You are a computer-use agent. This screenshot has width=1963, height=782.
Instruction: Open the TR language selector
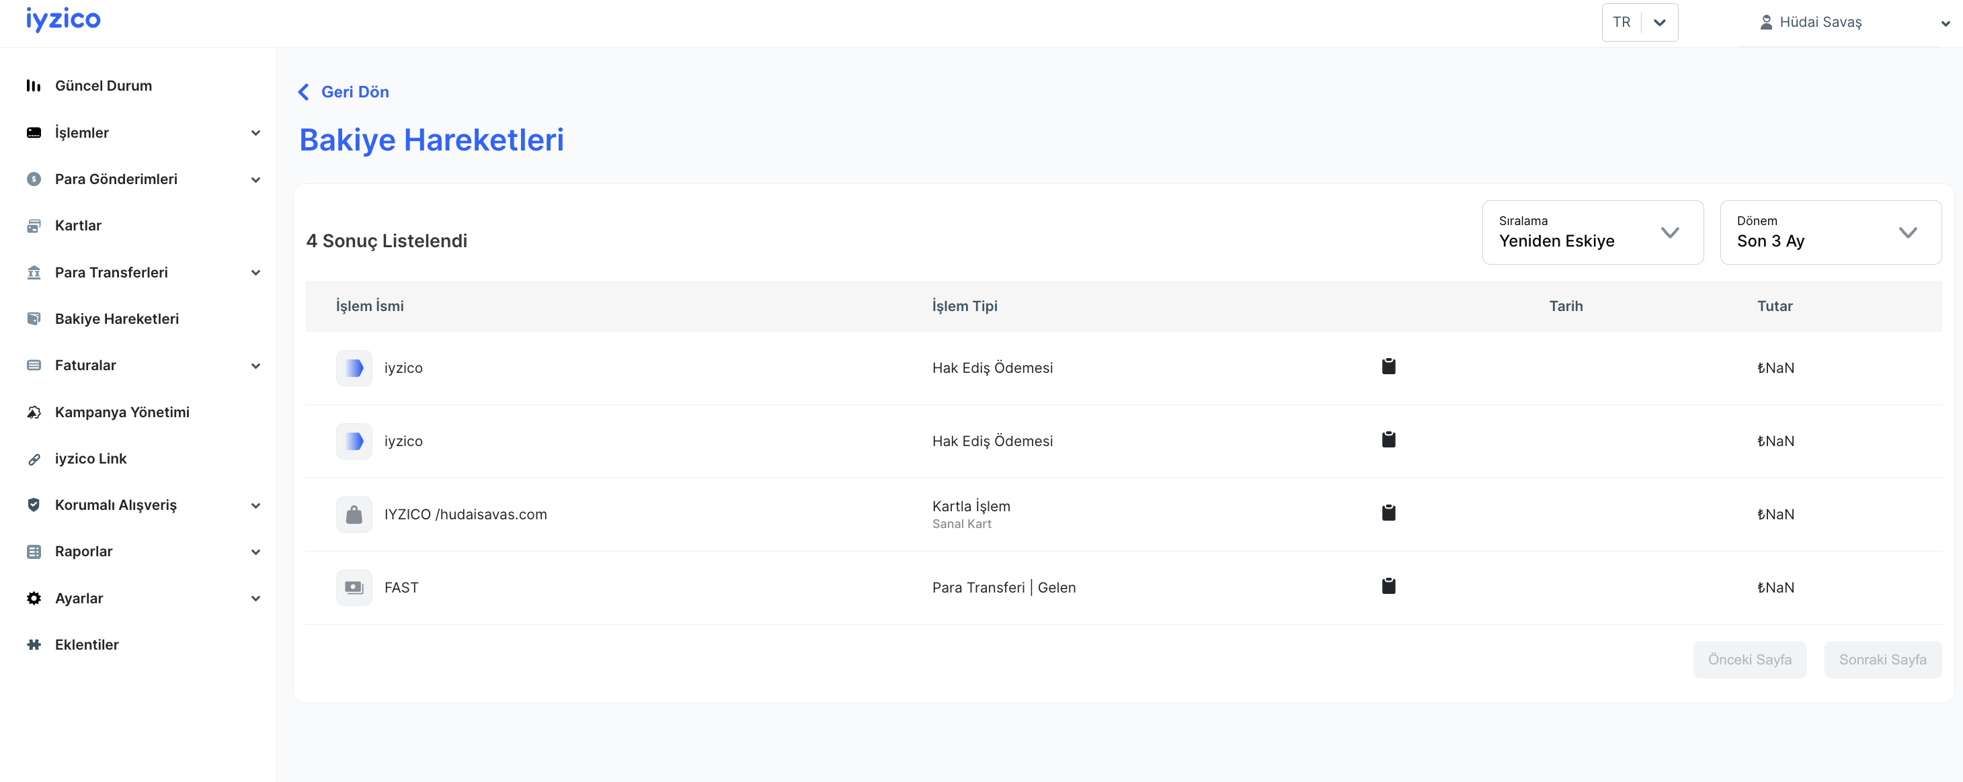1639,23
